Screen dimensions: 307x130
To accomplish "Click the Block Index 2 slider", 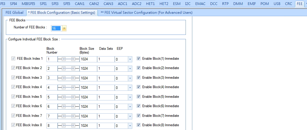I will [x=68, y=69].
